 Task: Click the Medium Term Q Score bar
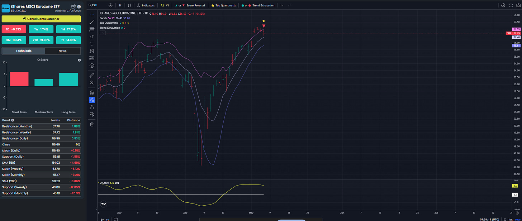[x=44, y=82]
